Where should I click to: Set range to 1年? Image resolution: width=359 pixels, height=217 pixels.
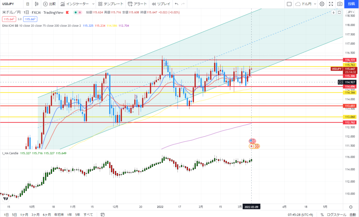point(69,215)
